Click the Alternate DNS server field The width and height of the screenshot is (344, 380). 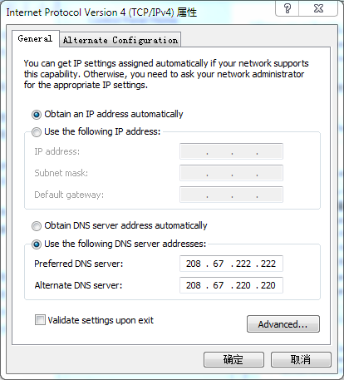coord(231,285)
